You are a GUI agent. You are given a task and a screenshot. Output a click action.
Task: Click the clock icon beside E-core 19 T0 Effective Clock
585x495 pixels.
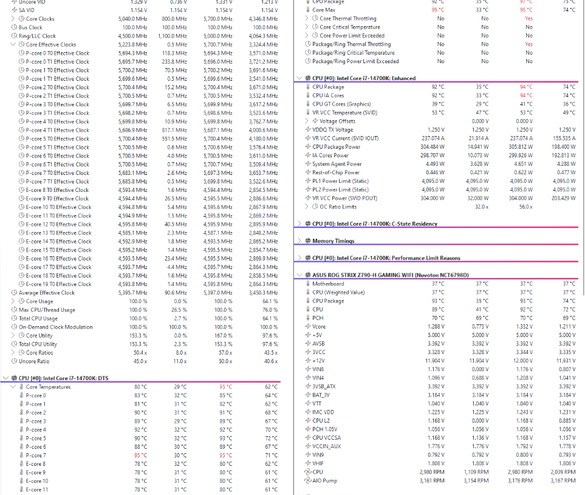(22, 284)
